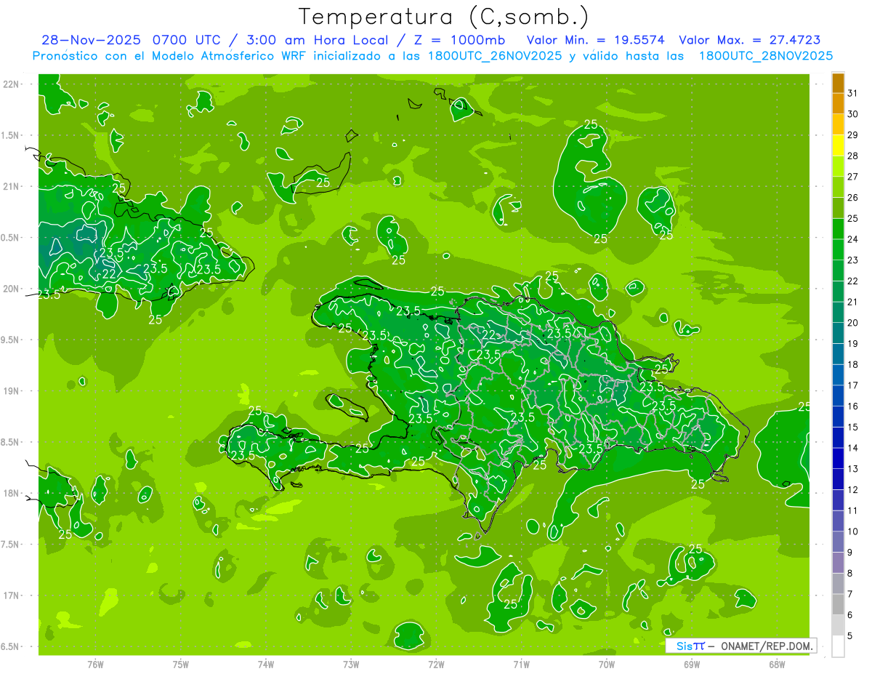Screen dimensions: 872x674
Task: Click the "68W" longitude axis label
Action: 777,664
